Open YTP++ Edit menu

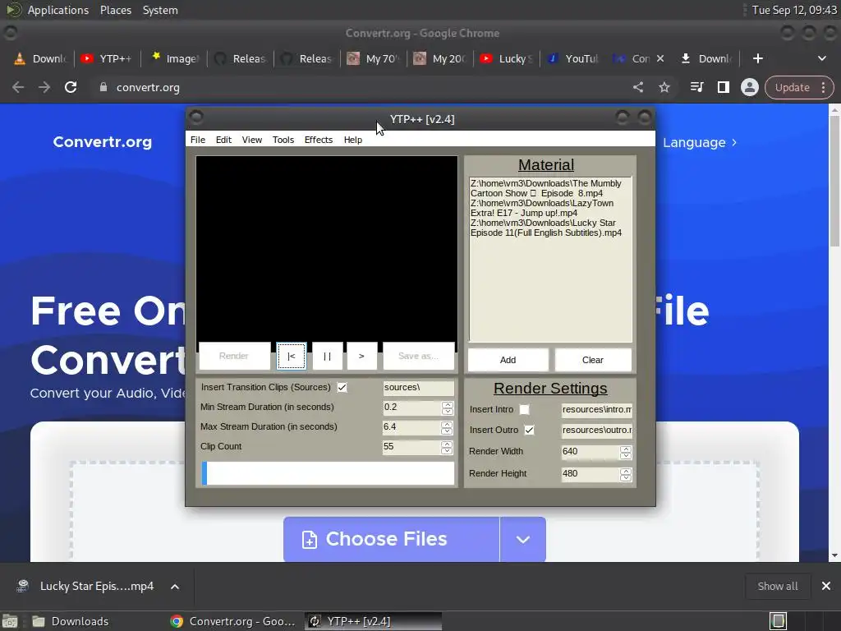point(223,140)
